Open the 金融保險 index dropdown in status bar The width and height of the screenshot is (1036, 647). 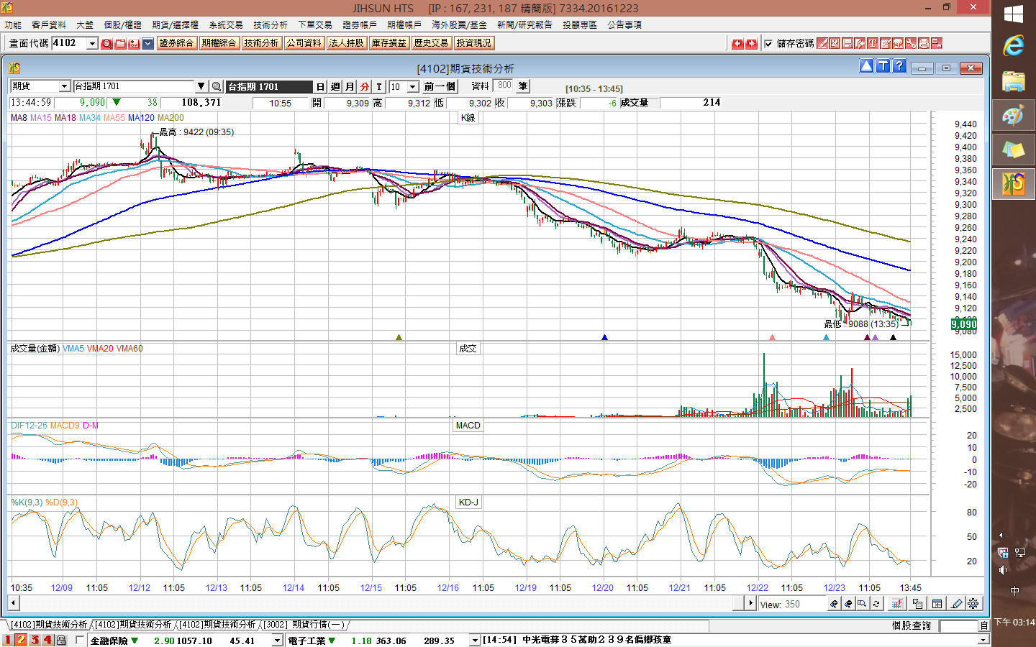(x=277, y=641)
